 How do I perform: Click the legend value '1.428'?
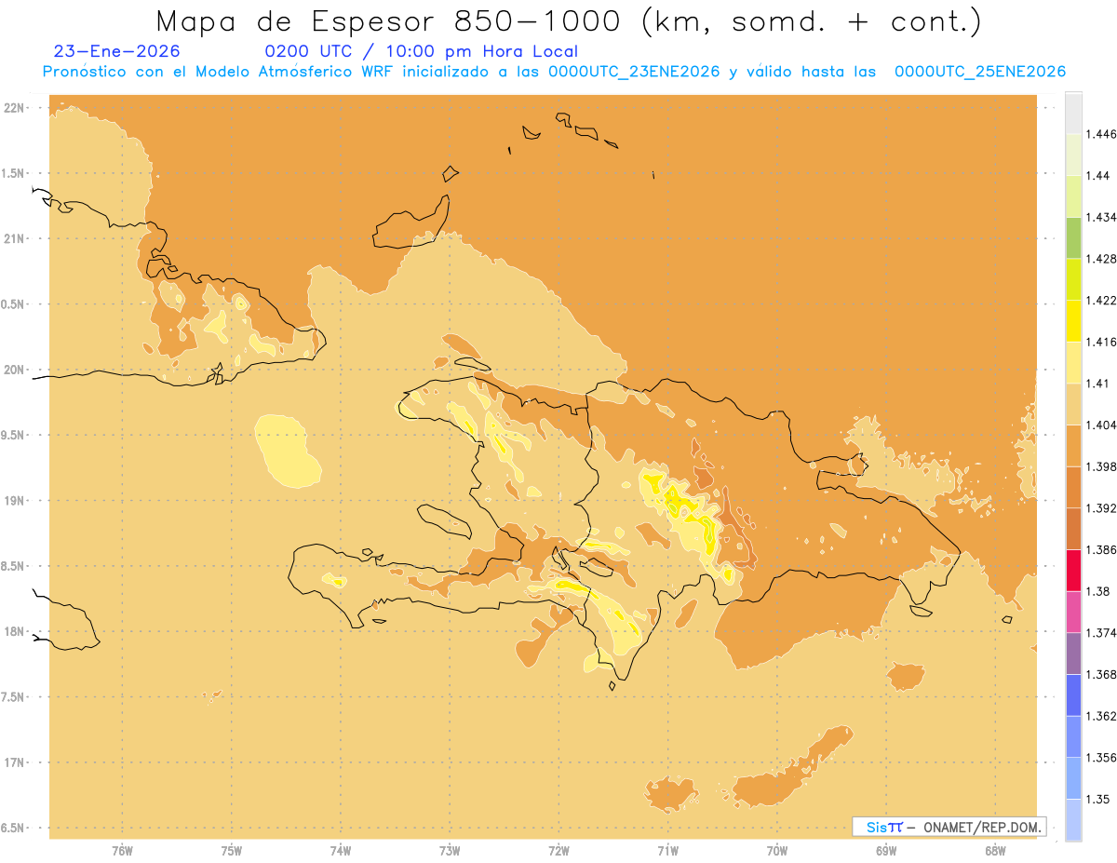pos(1103,259)
